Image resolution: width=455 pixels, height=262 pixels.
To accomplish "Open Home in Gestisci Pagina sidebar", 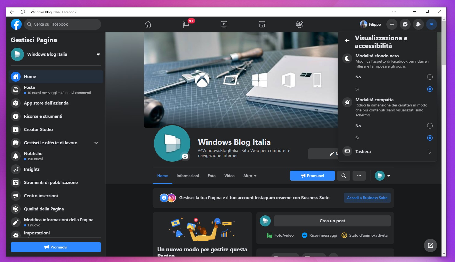I will [x=56, y=77].
